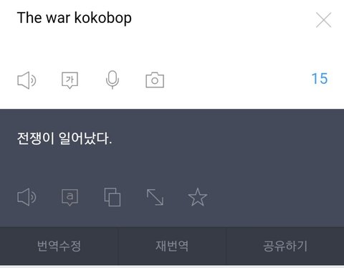Favorite this translation with the star

198,197
